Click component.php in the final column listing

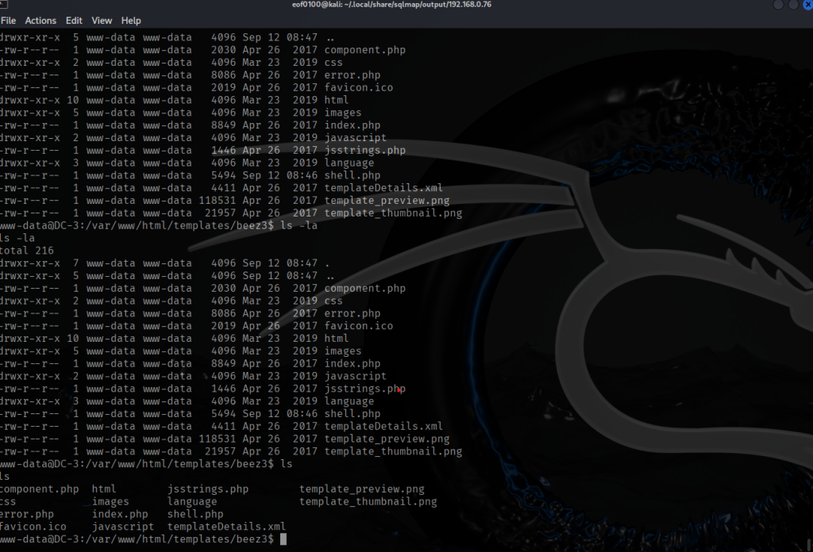click(x=39, y=489)
